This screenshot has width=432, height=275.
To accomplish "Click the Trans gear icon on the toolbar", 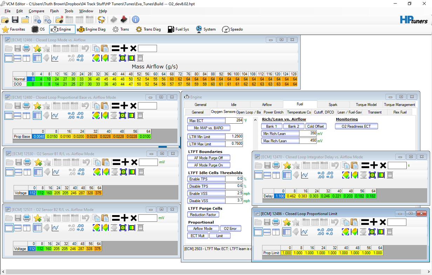I will click(x=121, y=29).
